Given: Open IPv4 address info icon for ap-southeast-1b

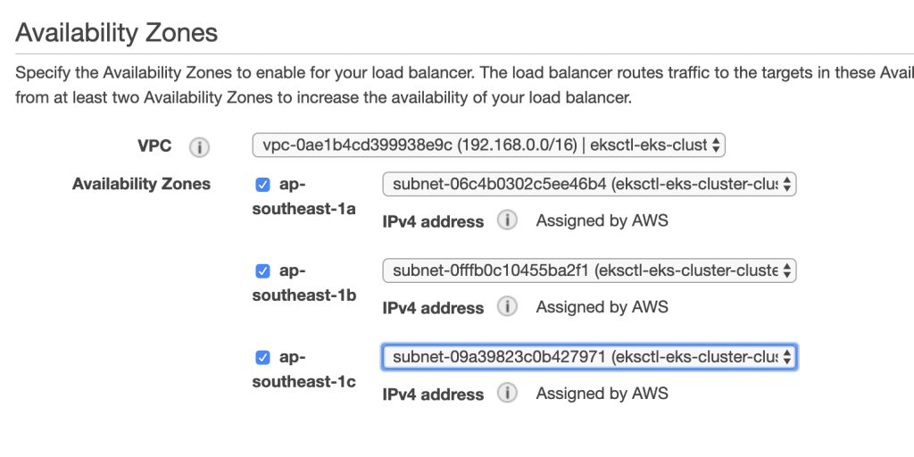Looking at the screenshot, I should coord(507,307).
